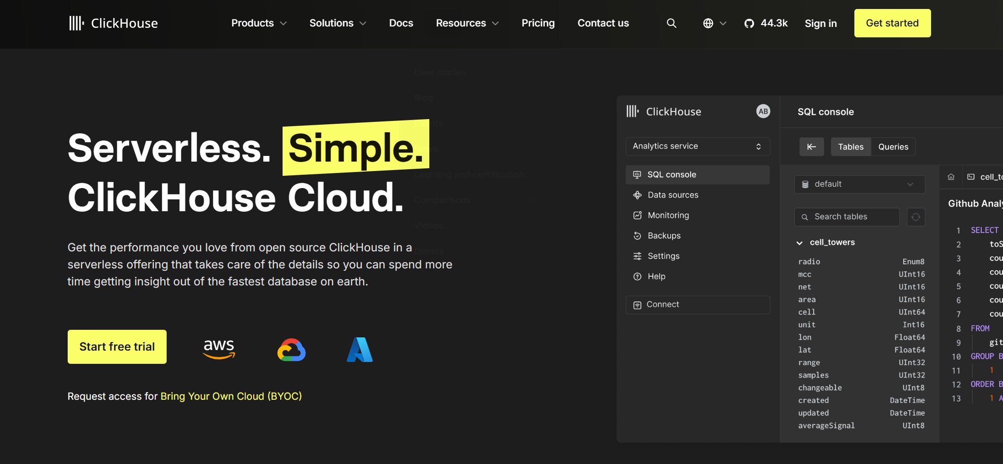Click the Get started button
Viewport: 1003px width, 464px height.
[x=892, y=23]
